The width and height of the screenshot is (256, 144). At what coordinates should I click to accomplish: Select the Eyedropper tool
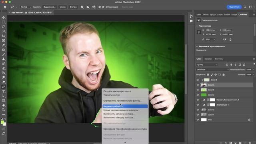(x=4, y=45)
